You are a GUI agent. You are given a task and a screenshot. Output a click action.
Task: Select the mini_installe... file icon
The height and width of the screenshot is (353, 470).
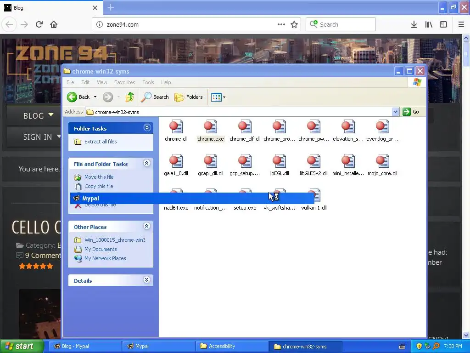coord(348,161)
